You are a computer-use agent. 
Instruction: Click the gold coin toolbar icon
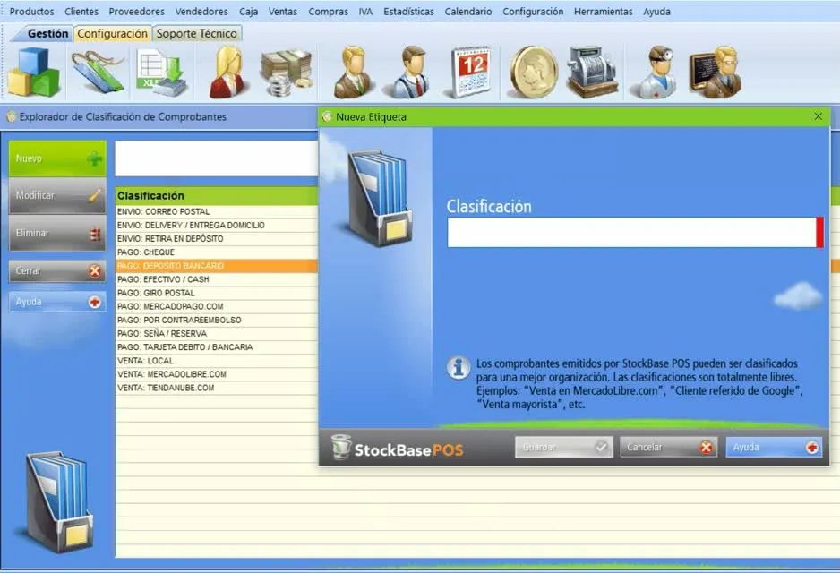tap(534, 73)
